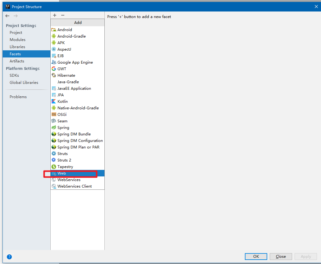The image size is (321, 264).
Task: Select 'JavaEE Application' text entry
Action: (74, 89)
